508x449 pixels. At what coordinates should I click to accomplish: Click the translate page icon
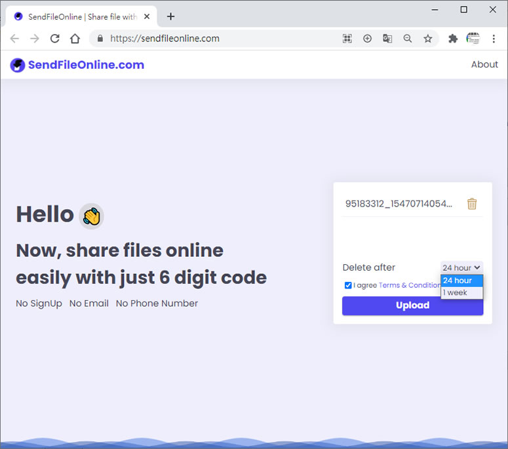(x=387, y=39)
